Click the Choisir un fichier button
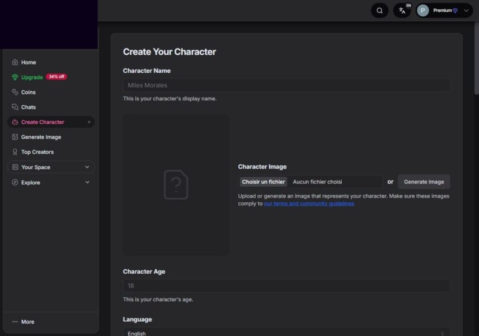Screen dimensions: 479x336 (263, 182)
